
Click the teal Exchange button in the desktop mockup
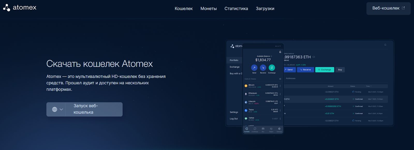pyautogui.click(x=325, y=70)
